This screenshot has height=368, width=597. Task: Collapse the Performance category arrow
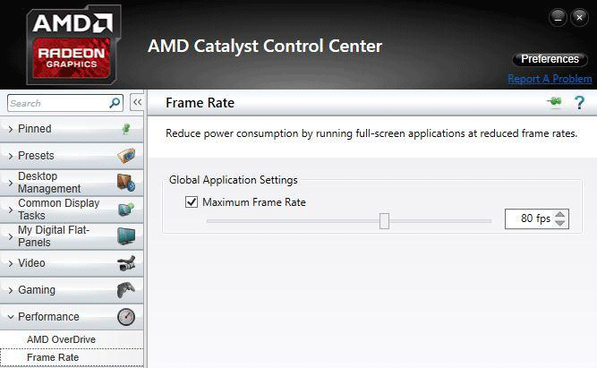click(11, 317)
